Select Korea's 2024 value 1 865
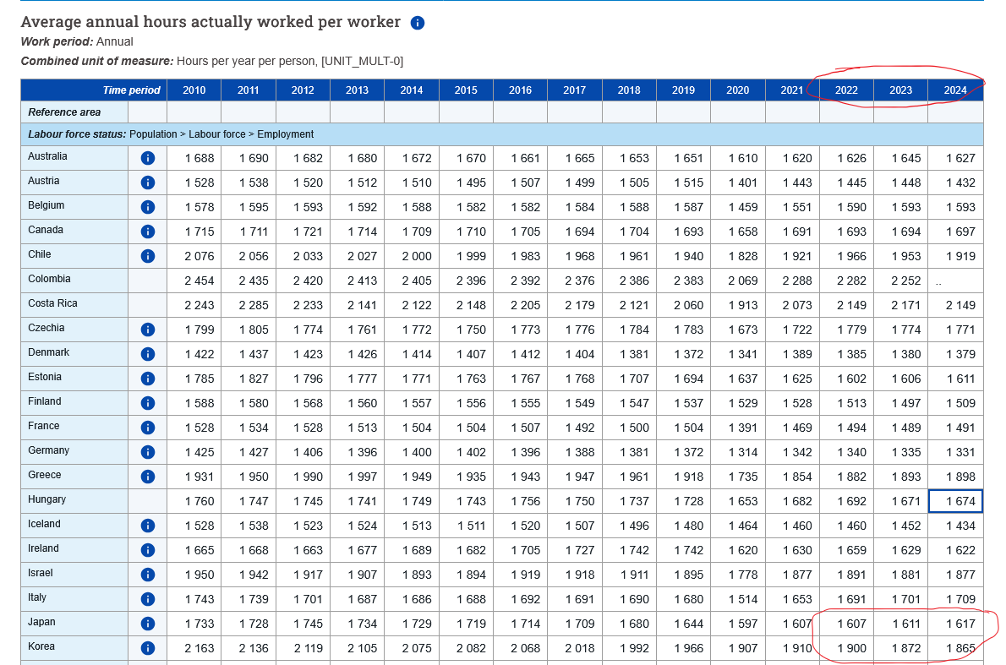This screenshot has height=665, width=1006. point(955,648)
